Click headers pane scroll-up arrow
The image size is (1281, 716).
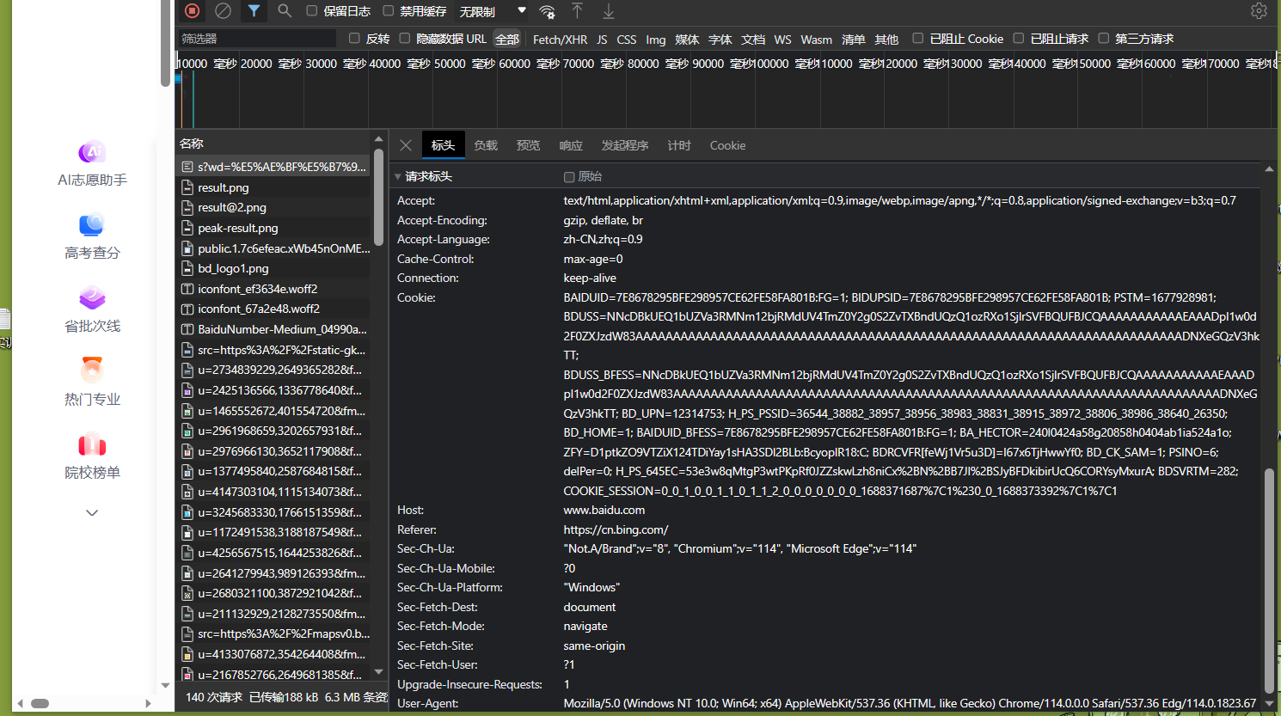point(1269,168)
